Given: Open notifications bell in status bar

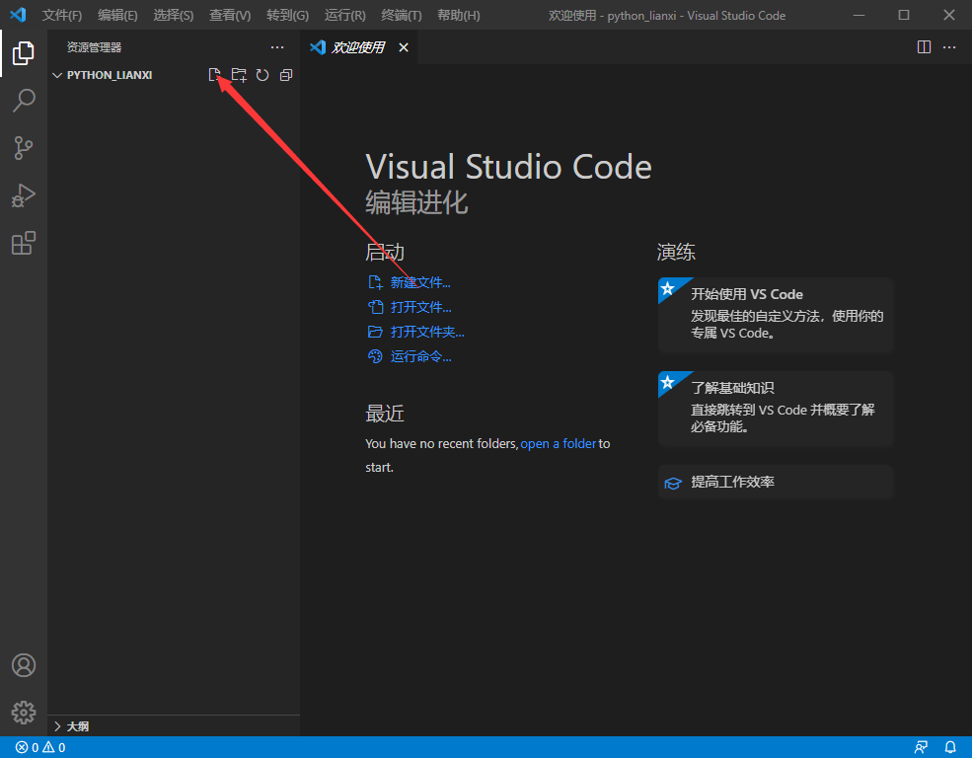Looking at the screenshot, I should pyautogui.click(x=949, y=747).
